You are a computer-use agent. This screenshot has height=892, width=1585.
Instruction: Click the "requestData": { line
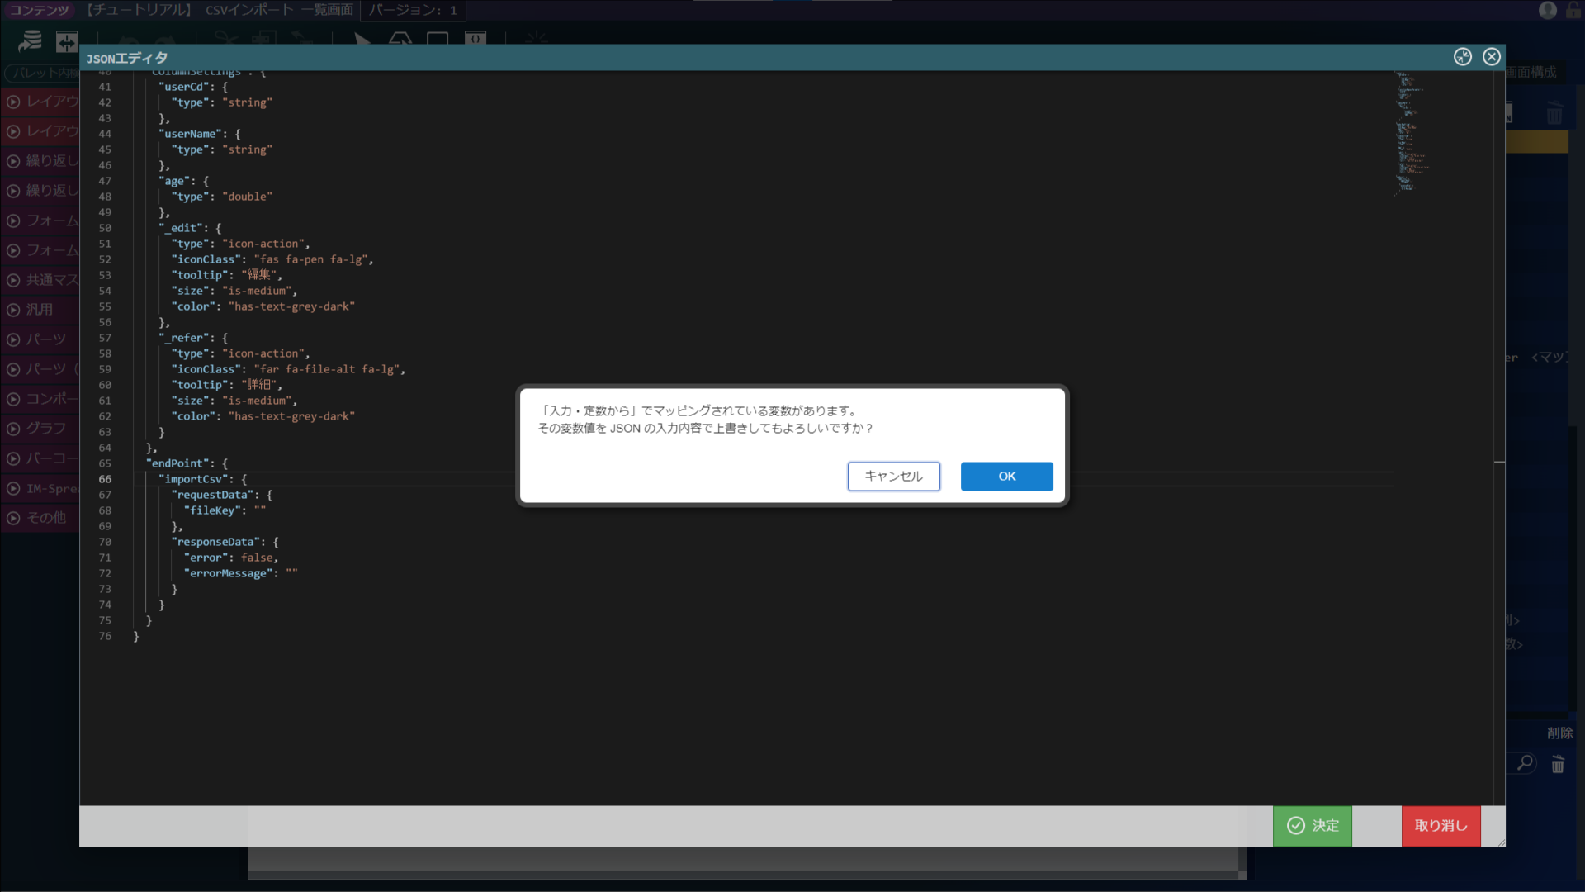(x=221, y=495)
